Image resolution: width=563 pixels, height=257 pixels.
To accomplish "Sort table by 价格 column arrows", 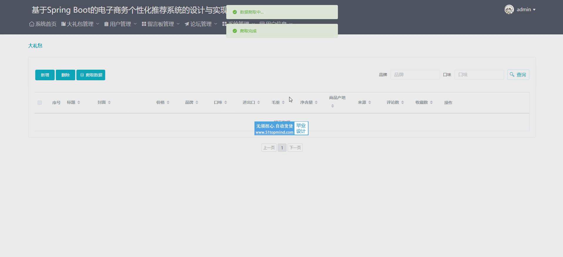I will pos(168,102).
